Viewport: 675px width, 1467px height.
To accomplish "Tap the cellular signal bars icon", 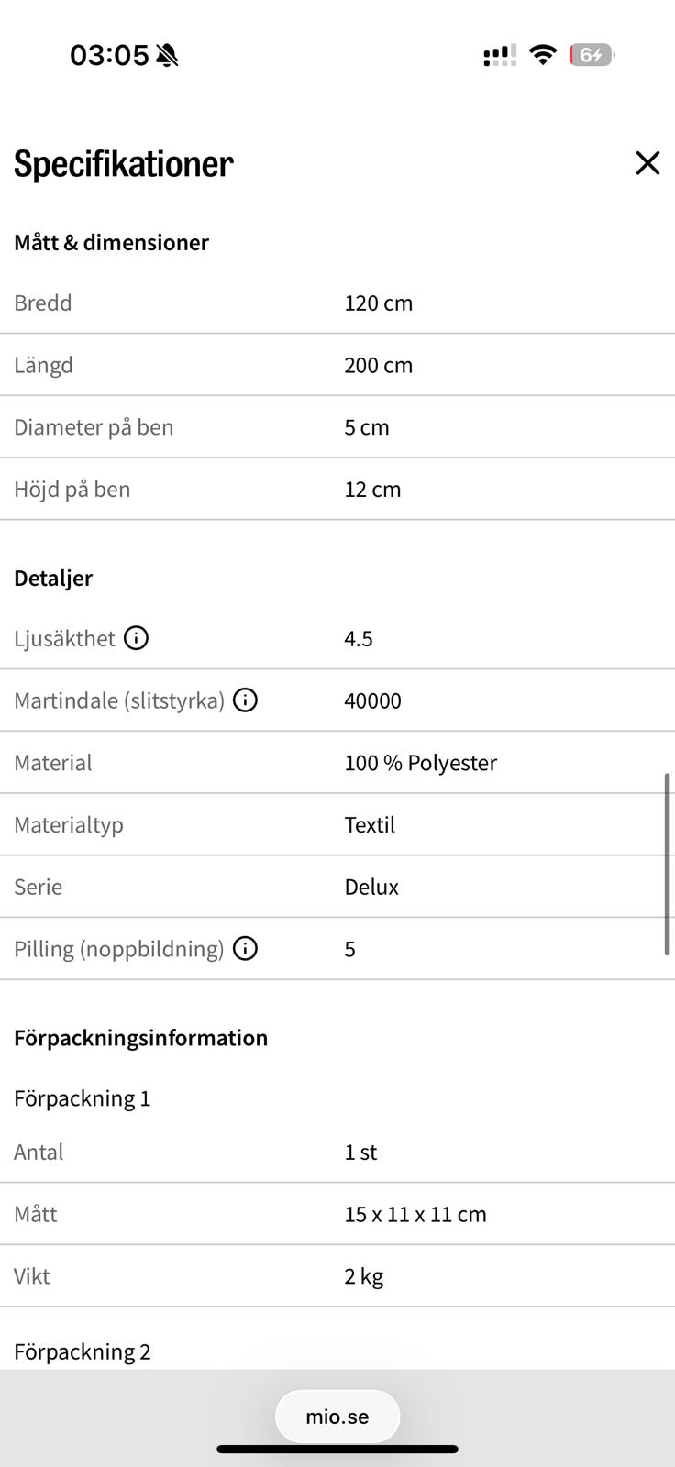I will point(499,56).
